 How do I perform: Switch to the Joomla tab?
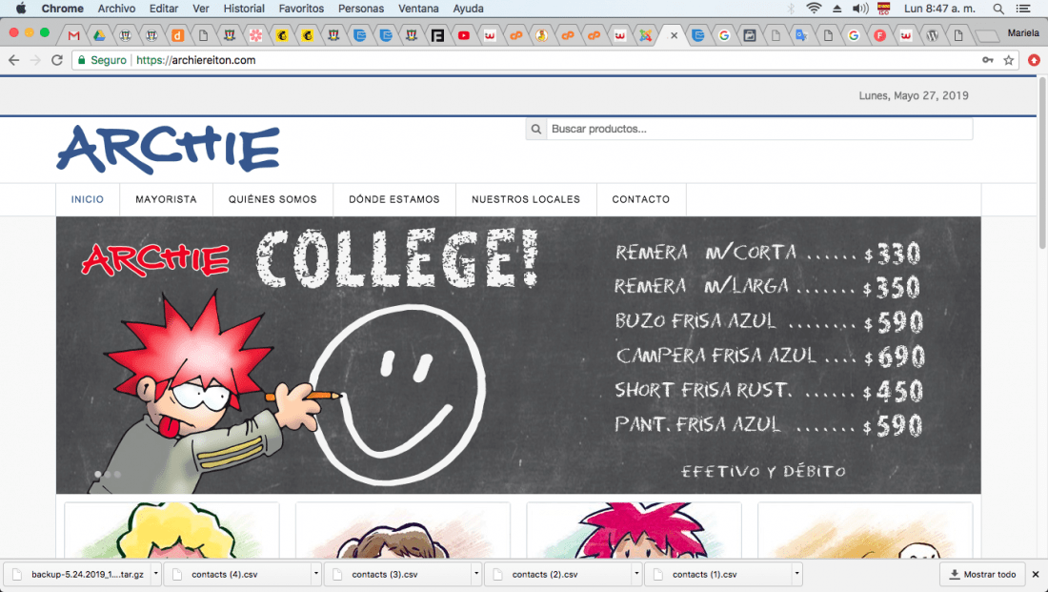[646, 35]
